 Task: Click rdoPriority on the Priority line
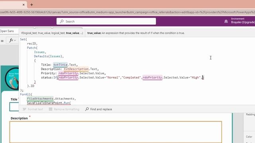(68, 73)
